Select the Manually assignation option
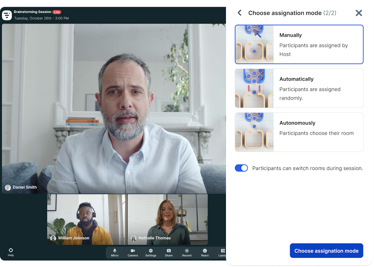The height and width of the screenshot is (267, 374). coord(299,44)
